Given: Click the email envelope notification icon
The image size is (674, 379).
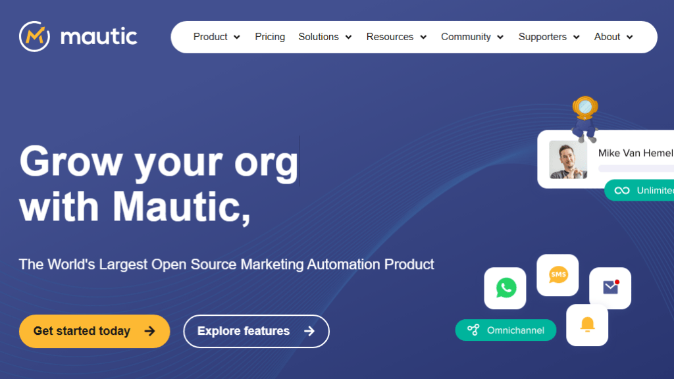Looking at the screenshot, I should click(x=610, y=288).
